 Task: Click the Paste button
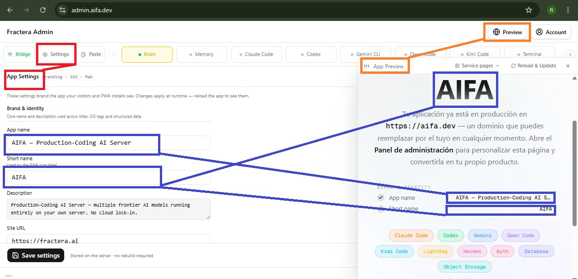tap(91, 54)
